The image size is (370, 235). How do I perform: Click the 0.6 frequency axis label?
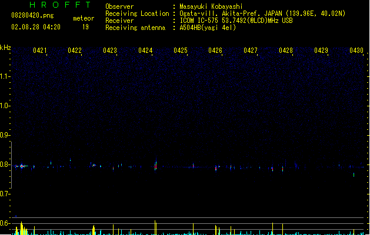pyautogui.click(x=4, y=223)
